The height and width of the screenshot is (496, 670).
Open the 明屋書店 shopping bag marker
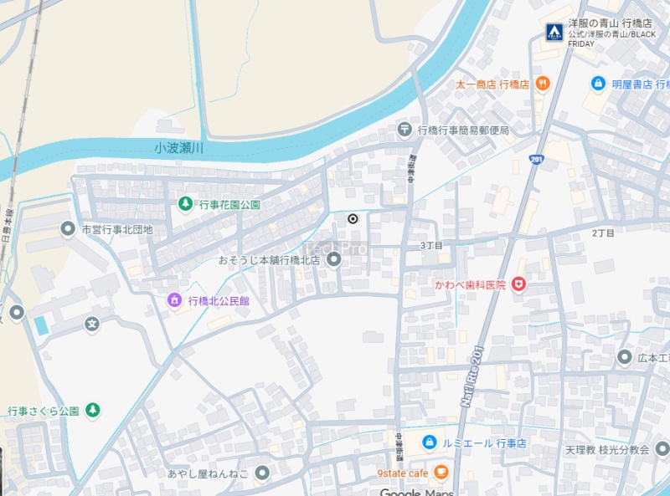pyautogui.click(x=598, y=84)
